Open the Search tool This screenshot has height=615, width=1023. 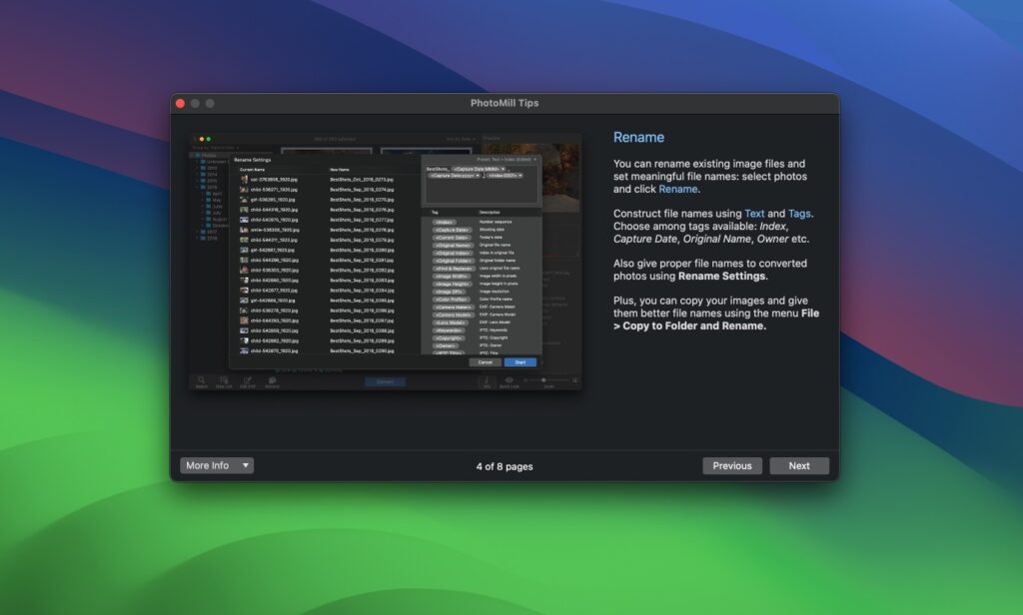point(200,381)
